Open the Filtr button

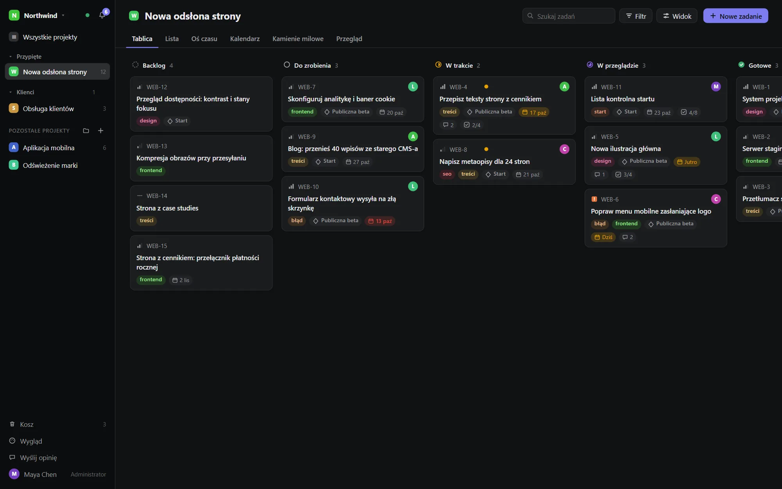click(x=636, y=16)
